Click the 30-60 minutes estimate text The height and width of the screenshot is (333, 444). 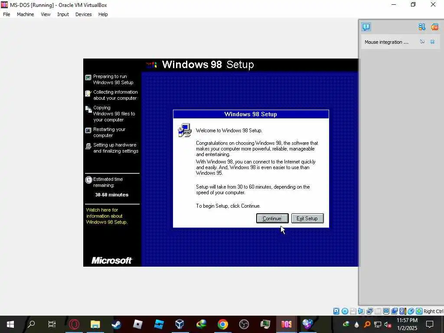[111, 195]
